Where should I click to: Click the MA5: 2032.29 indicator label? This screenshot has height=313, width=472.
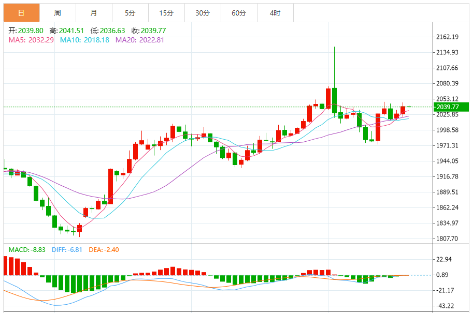(31, 40)
